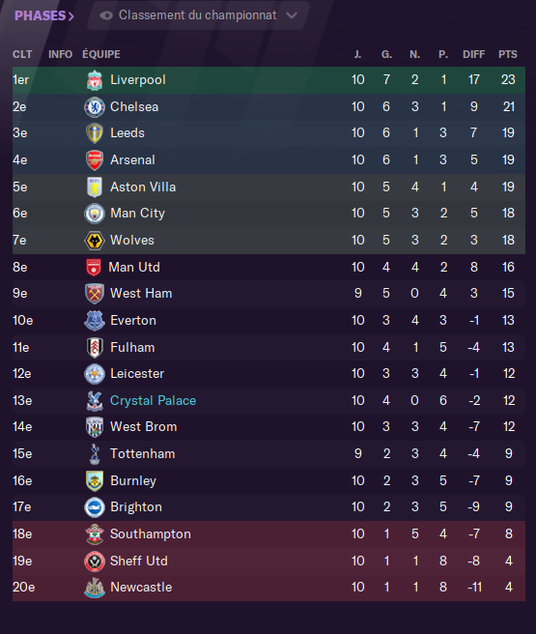Toggle the eye icon beside Classement du championnat
The width and height of the screenshot is (536, 634).
click(106, 15)
